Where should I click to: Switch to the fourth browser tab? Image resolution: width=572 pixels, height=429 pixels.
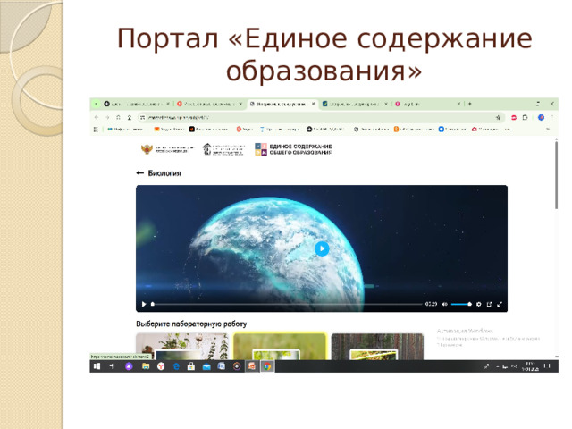[x=355, y=104]
